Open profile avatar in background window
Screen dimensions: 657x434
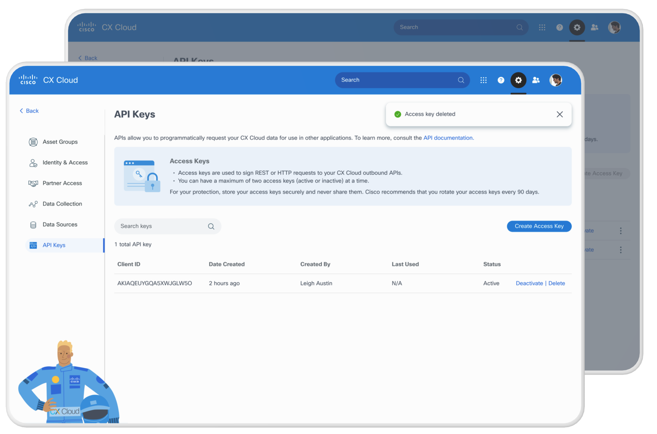(614, 27)
